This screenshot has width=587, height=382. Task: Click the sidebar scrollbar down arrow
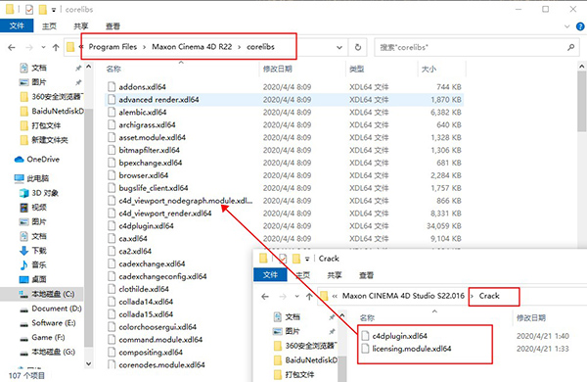point(89,363)
